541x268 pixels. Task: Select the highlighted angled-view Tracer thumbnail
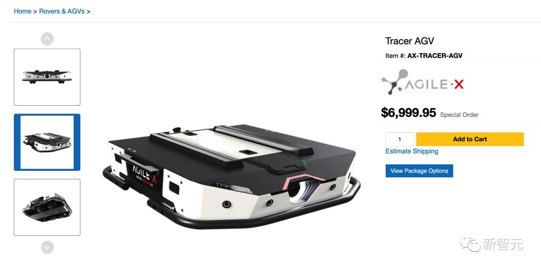tap(47, 142)
